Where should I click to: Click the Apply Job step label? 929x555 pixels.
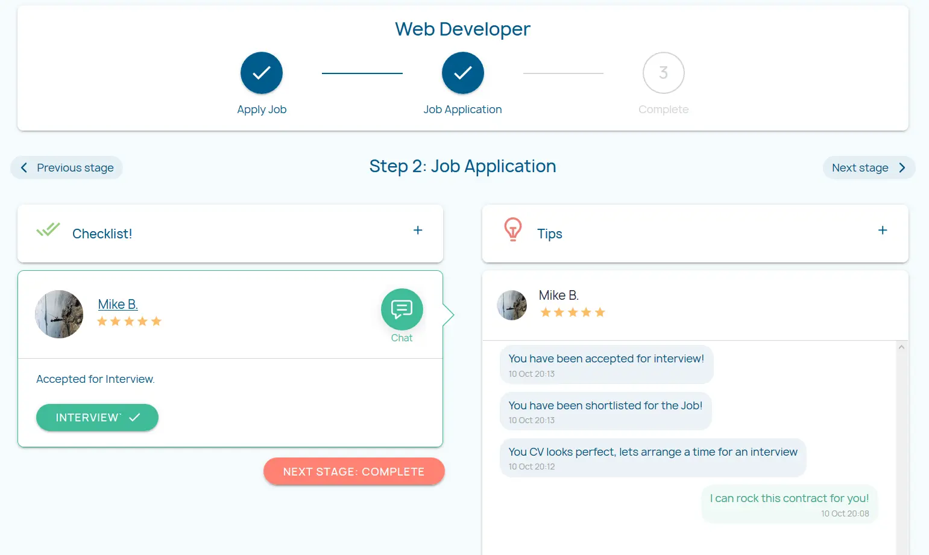[x=262, y=110]
